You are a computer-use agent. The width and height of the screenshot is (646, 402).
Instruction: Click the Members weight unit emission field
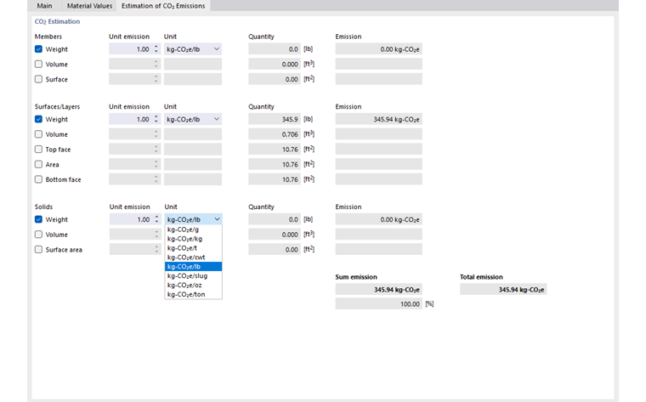click(129, 49)
